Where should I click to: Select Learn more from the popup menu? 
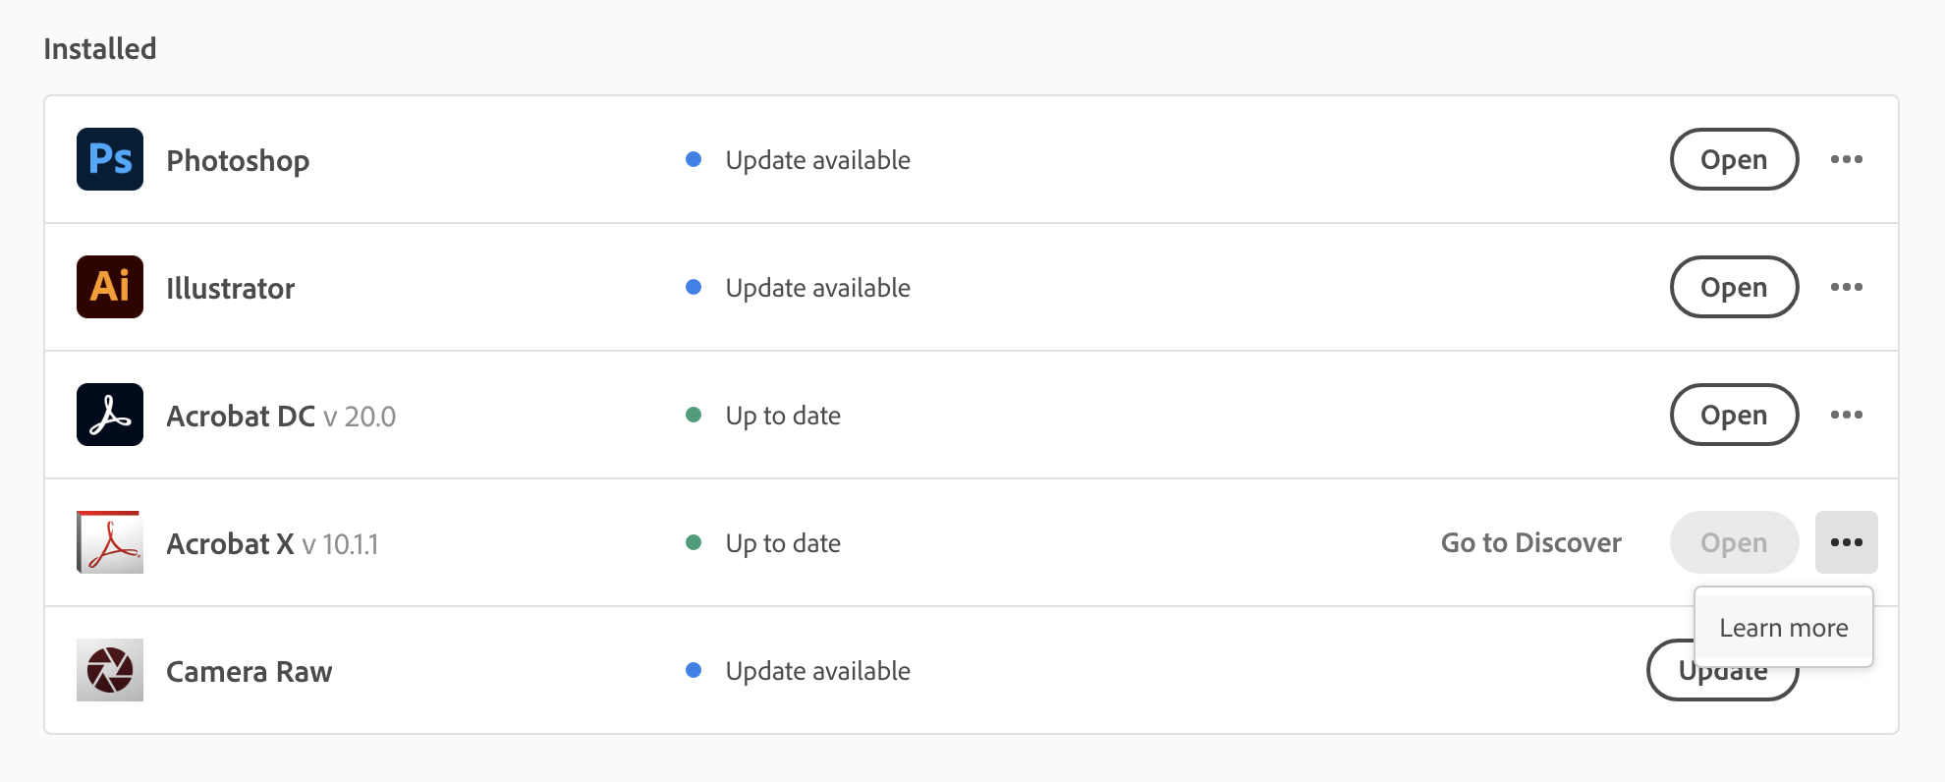click(1783, 628)
